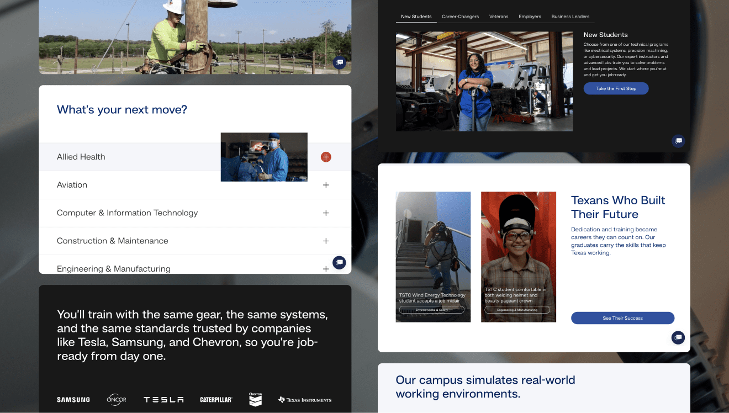
Task: Click the Texas Instruments logo
Action: (x=305, y=400)
